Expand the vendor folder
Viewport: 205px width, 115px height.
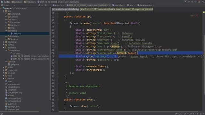point(4,79)
